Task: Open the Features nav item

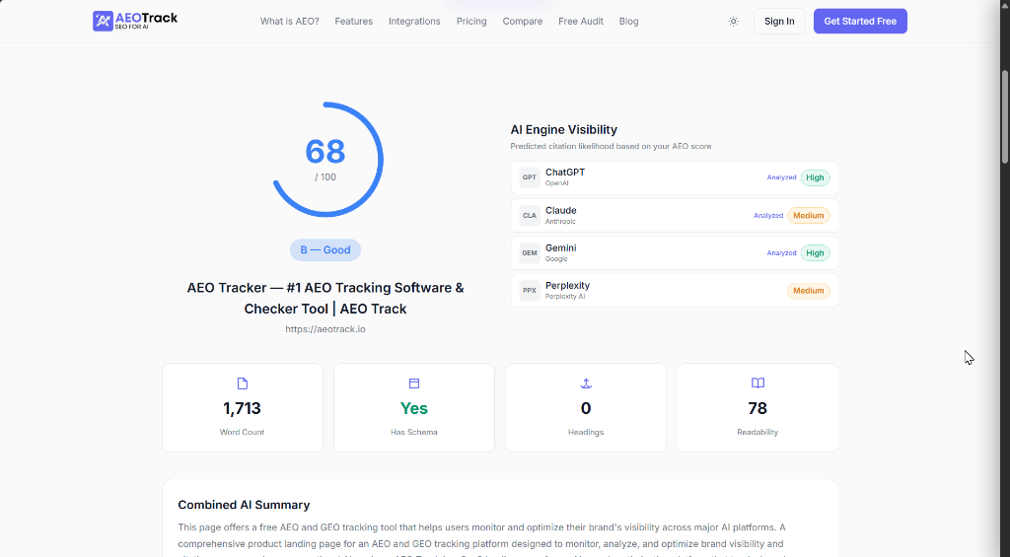Action: [354, 22]
